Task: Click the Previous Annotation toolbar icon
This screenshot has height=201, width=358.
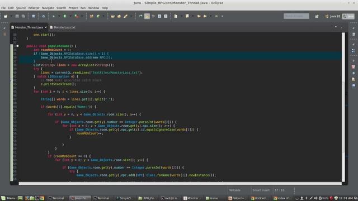Action: (187, 16)
